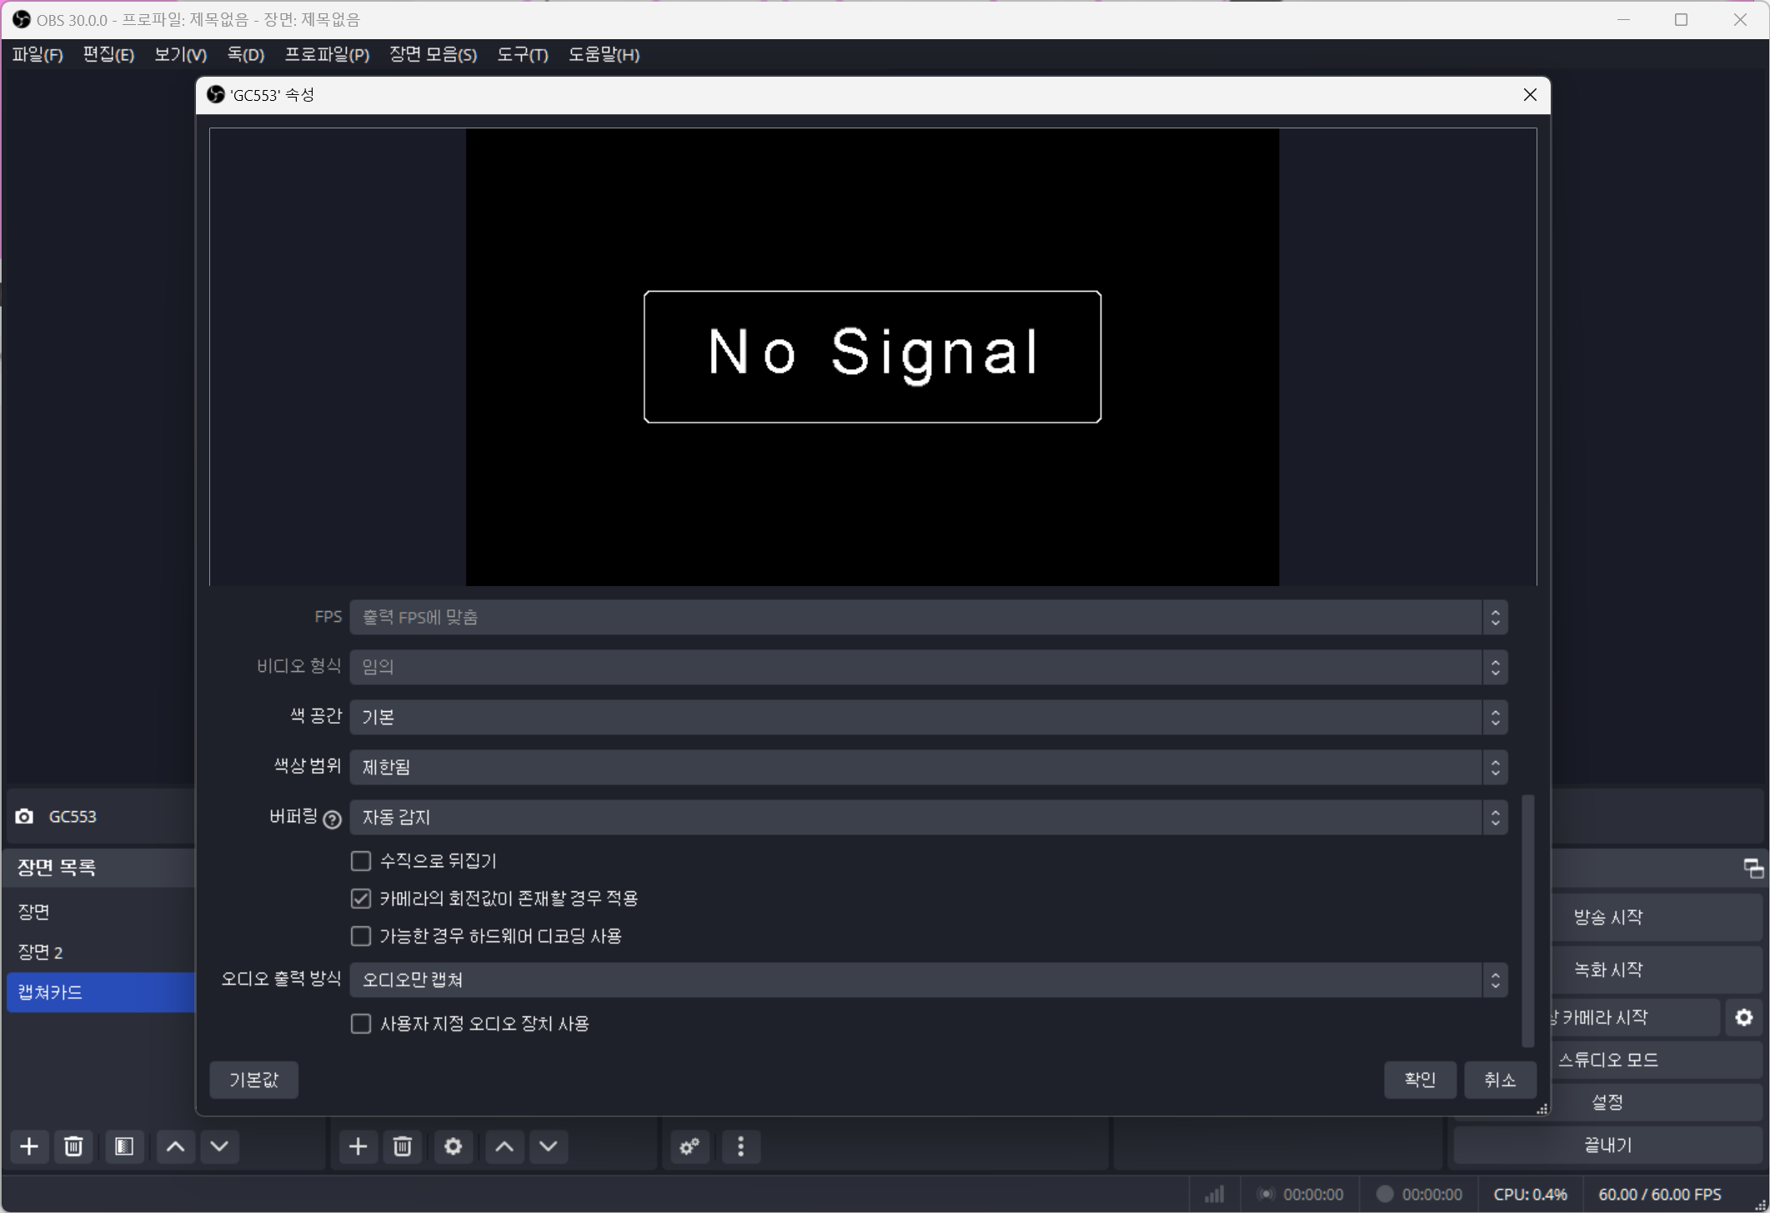Add a new source with plus icon
The image size is (1770, 1213).
coord(358,1146)
